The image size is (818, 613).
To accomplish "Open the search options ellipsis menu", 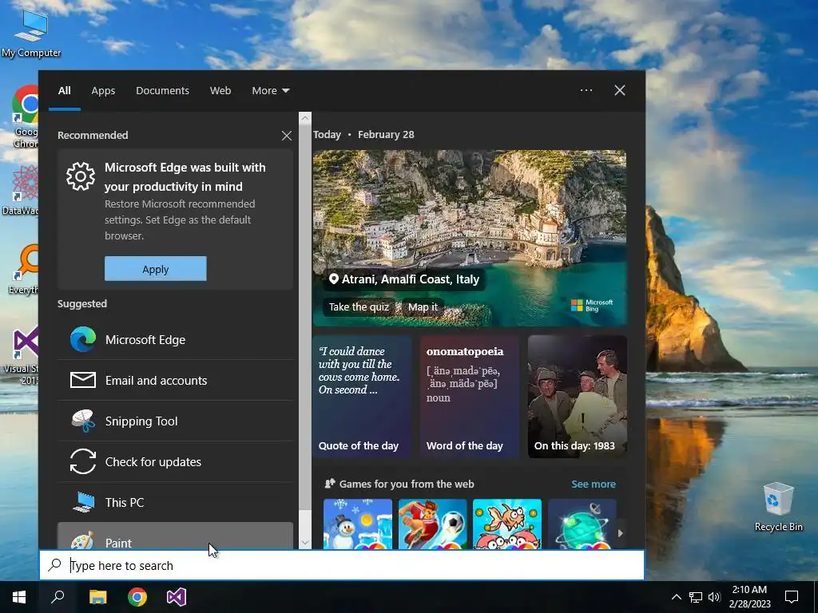I will point(586,90).
